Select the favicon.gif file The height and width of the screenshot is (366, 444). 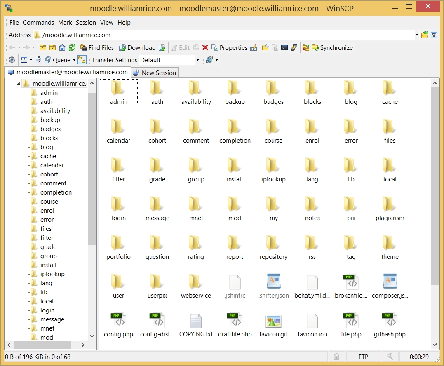pos(273,326)
